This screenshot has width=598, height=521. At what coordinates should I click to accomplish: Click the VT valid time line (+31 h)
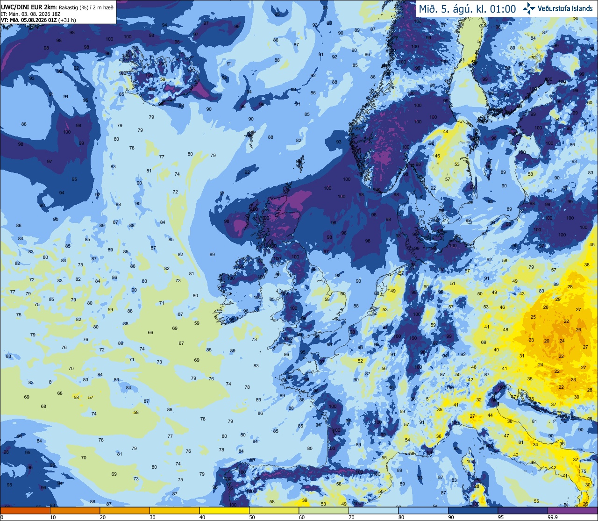coord(38,20)
